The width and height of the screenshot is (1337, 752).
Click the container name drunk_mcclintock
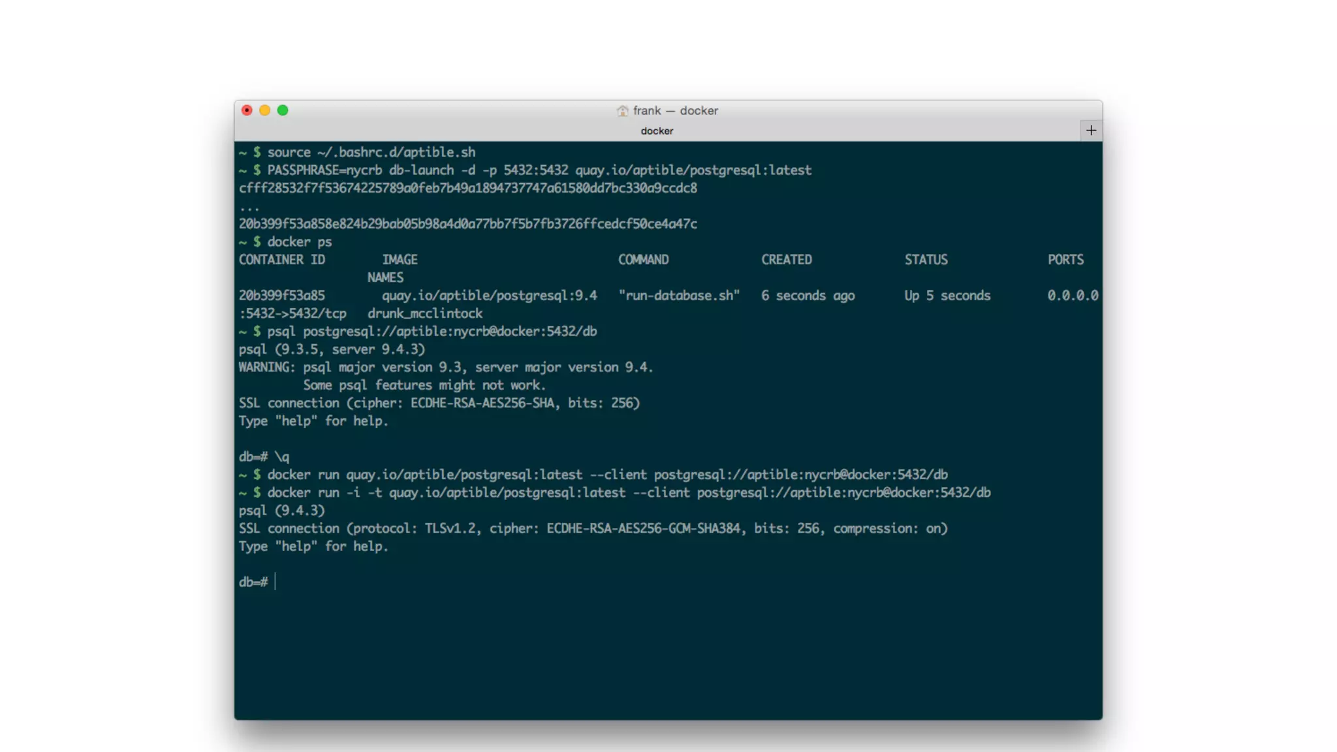[424, 314]
